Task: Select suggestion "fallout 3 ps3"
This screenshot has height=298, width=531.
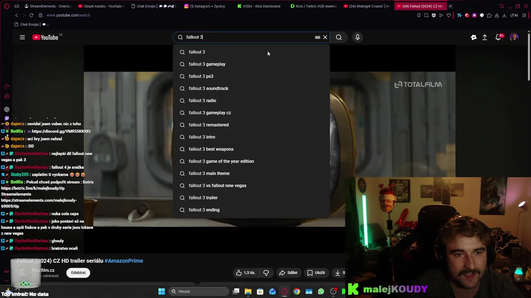Action: point(251,76)
